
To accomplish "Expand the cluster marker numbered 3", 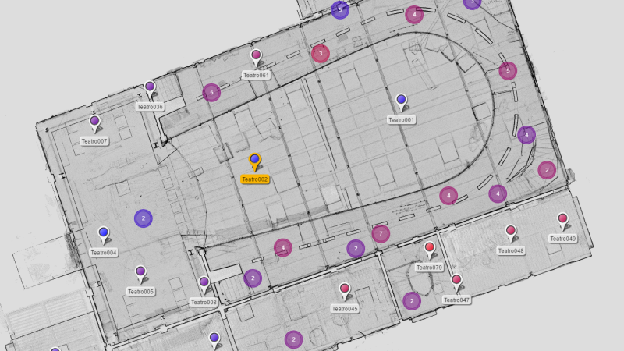I will [x=320, y=53].
